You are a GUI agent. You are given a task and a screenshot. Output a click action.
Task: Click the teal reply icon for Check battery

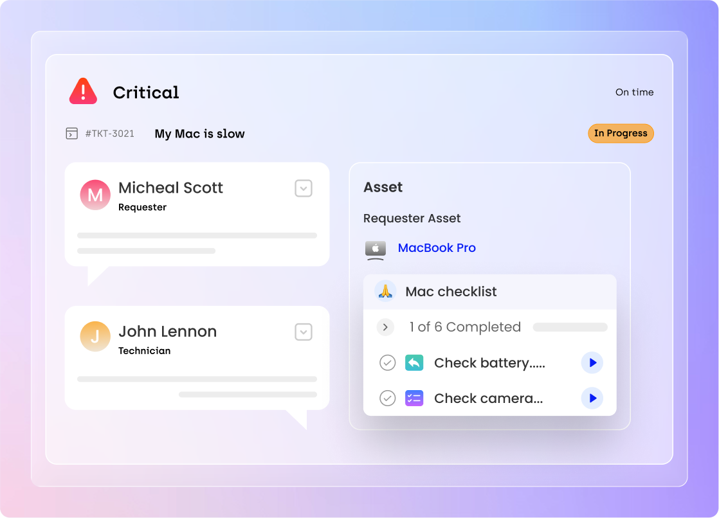point(414,363)
